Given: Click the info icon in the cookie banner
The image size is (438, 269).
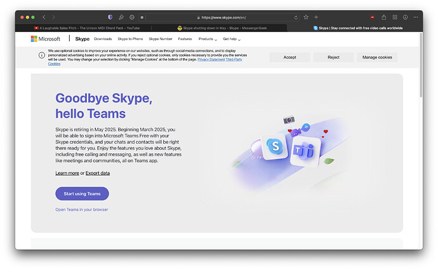Looking at the screenshot, I should coord(42,55).
